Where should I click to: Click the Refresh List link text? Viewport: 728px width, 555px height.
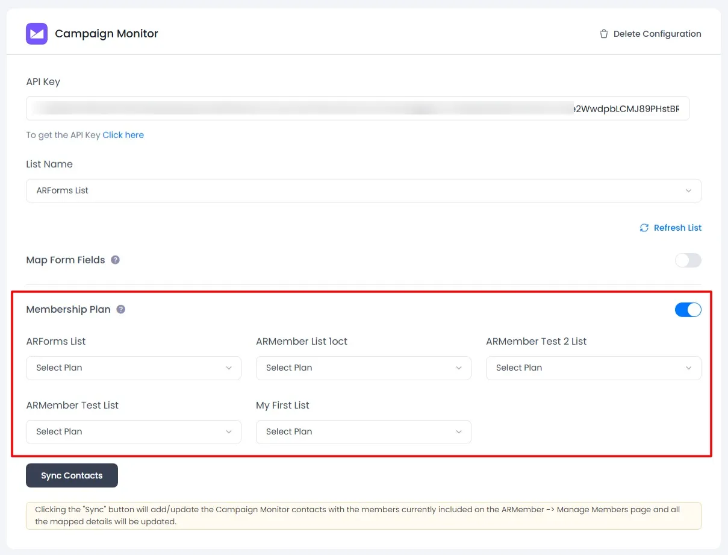(677, 228)
